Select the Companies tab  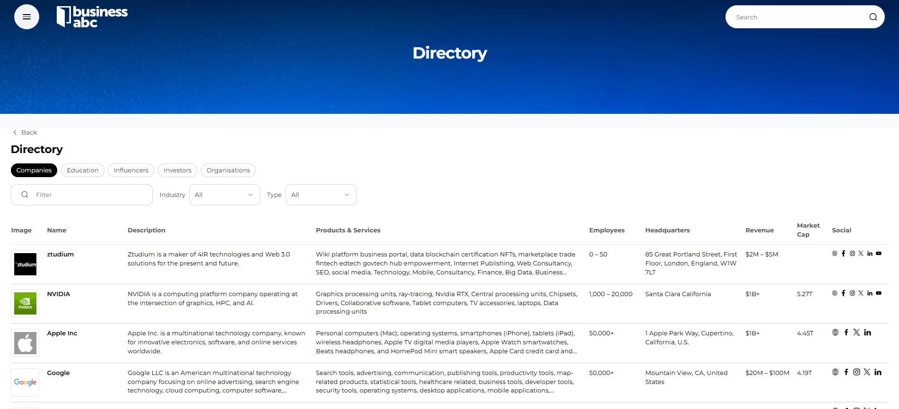[34, 170]
